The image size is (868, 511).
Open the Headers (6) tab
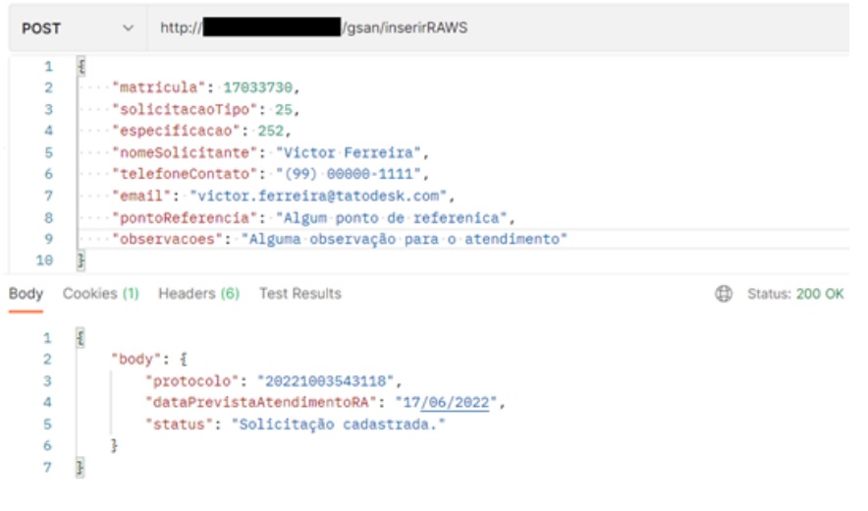(198, 294)
